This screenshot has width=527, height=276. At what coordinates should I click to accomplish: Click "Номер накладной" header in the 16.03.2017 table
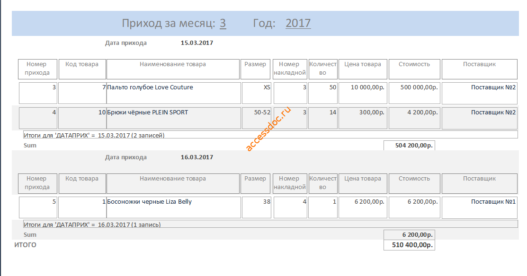point(290,183)
